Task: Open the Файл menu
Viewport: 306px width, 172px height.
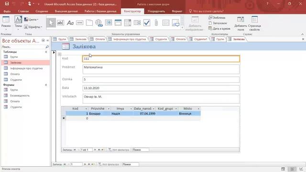Action: pyautogui.click(x=7, y=11)
